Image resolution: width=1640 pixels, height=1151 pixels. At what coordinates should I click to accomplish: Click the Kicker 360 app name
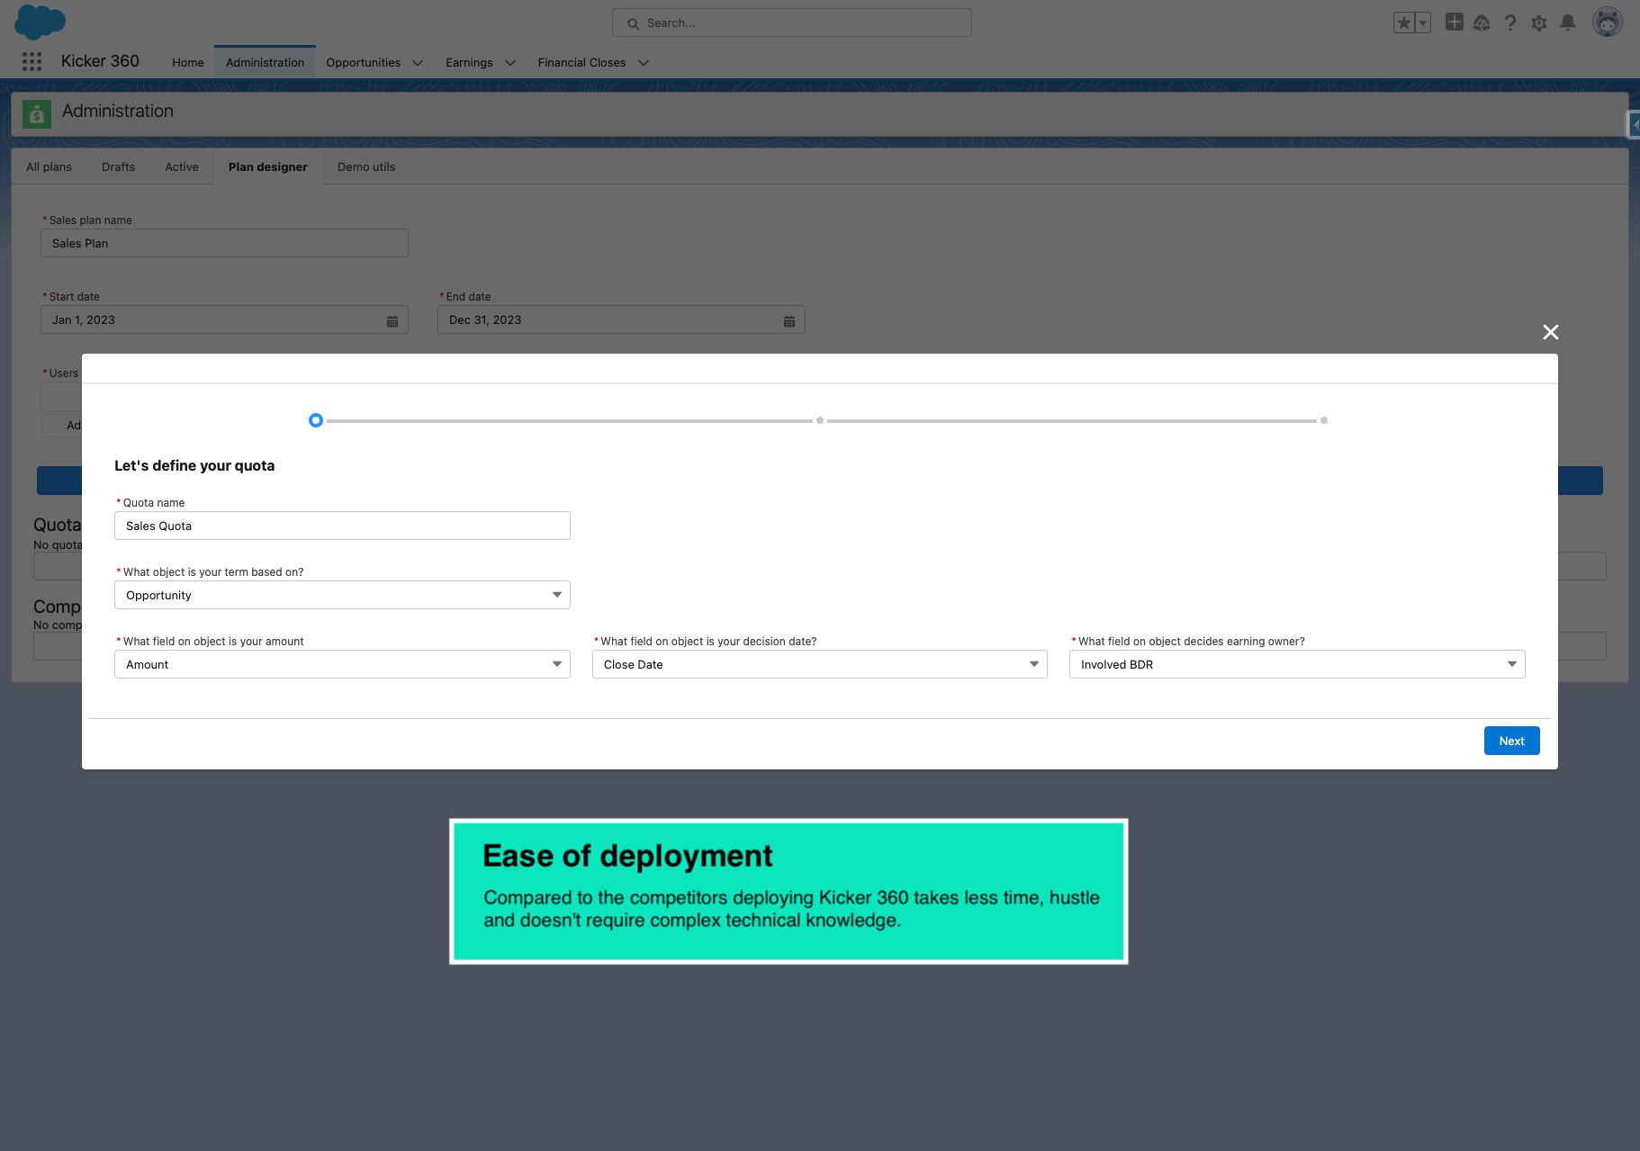(100, 61)
